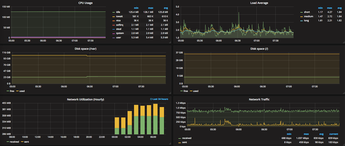Click the hourly bar above the 02:00 label
Screen dimensions: 345x146
[x=130, y=122]
